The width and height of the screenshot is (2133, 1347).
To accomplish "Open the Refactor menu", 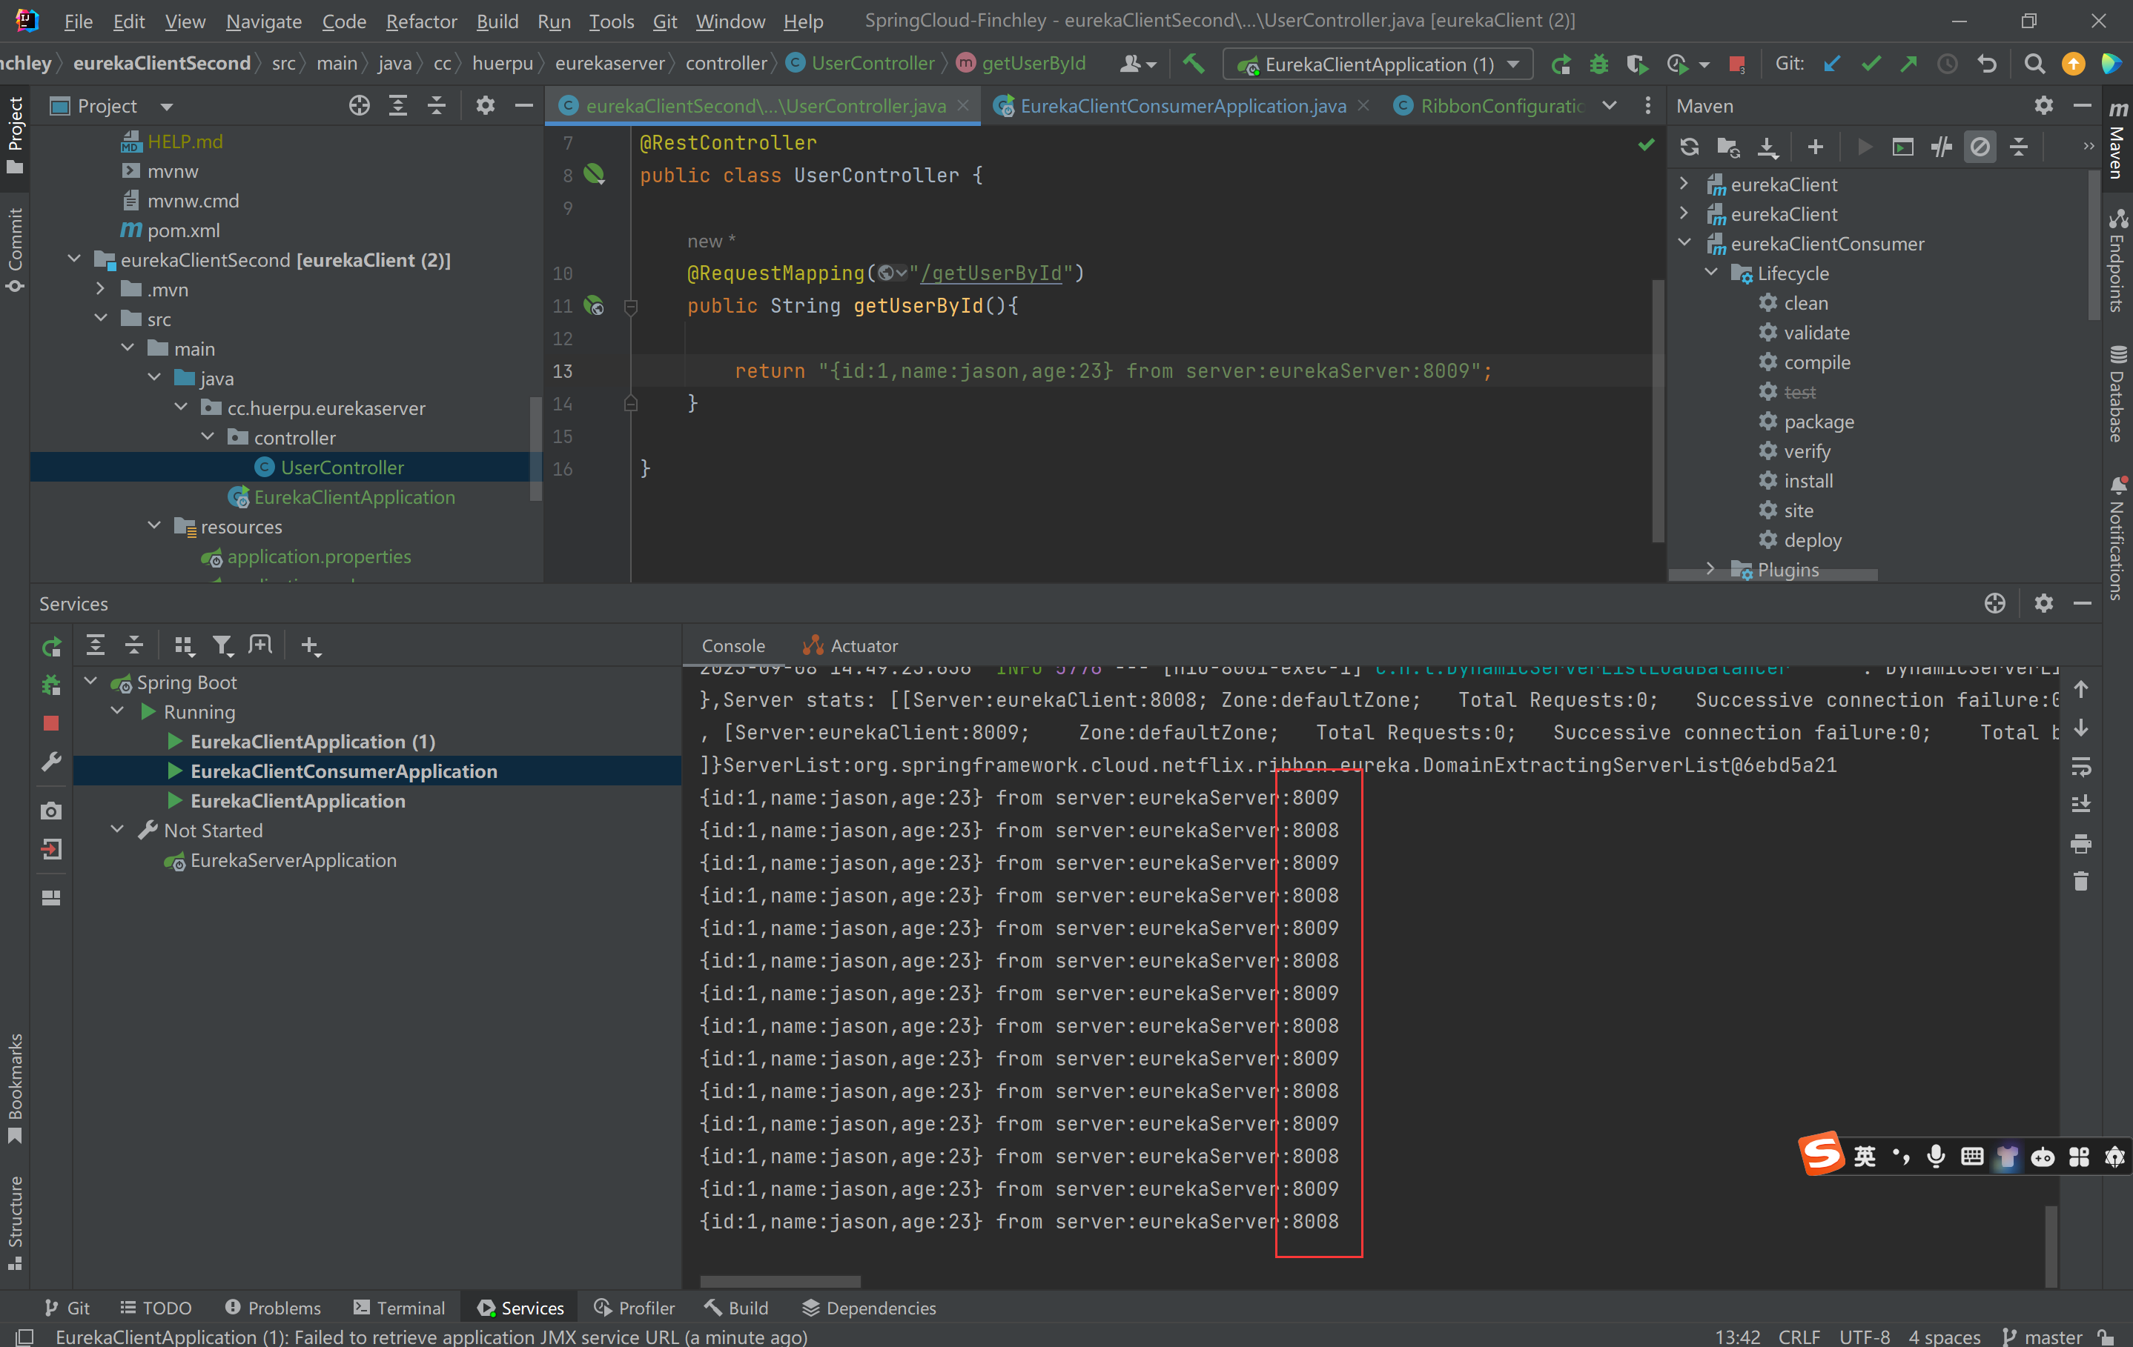I will click(421, 21).
